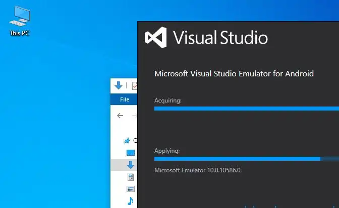Open the This PC desktop icon

coord(20,21)
